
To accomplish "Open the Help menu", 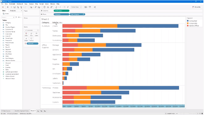I will point(58,4).
